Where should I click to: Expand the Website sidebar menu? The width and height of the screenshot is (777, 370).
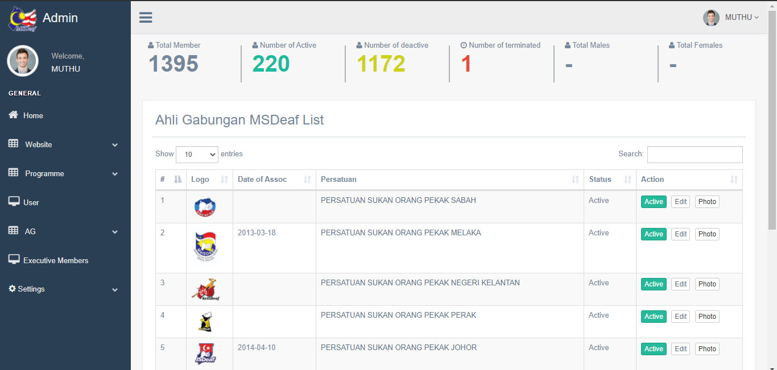(x=63, y=145)
